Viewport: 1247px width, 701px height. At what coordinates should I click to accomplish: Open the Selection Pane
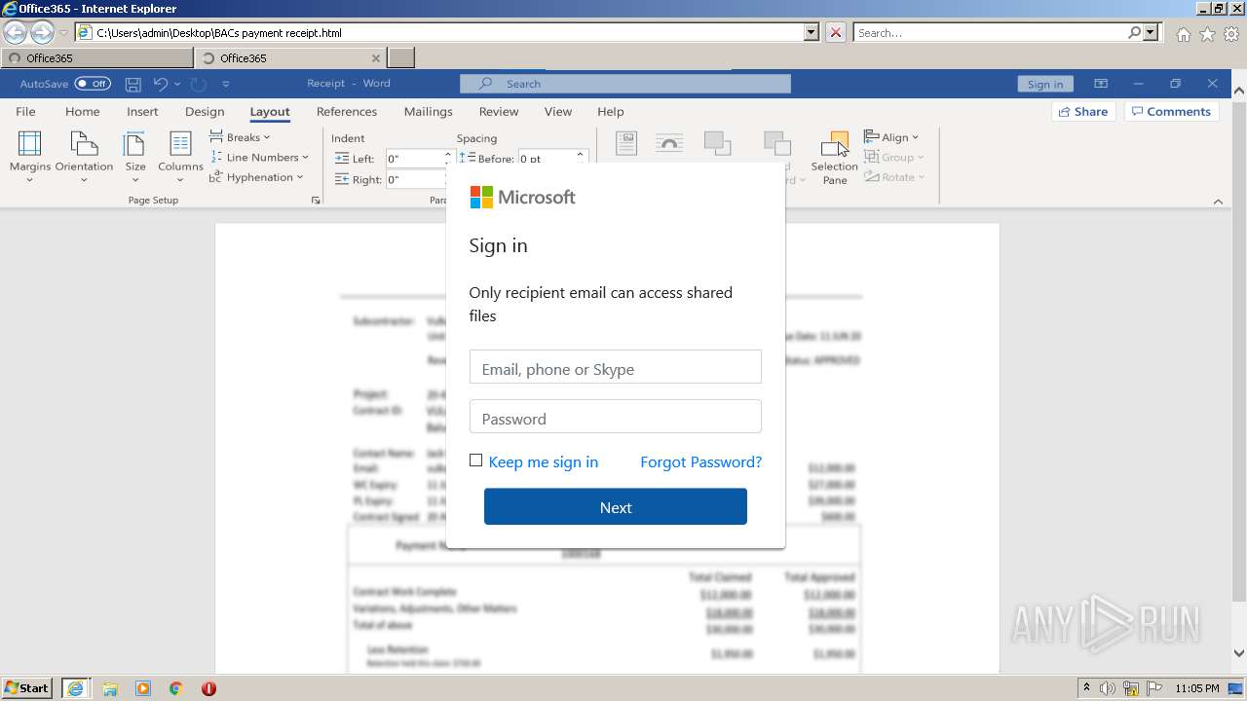point(835,158)
